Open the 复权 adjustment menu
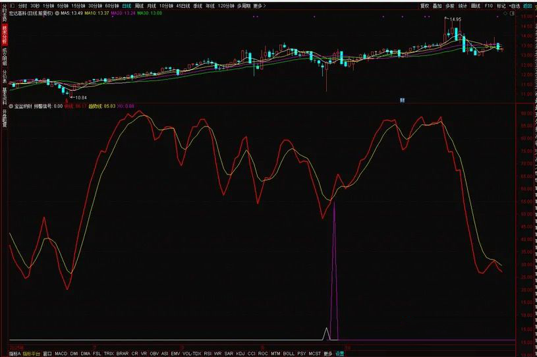 pyautogui.click(x=425, y=6)
